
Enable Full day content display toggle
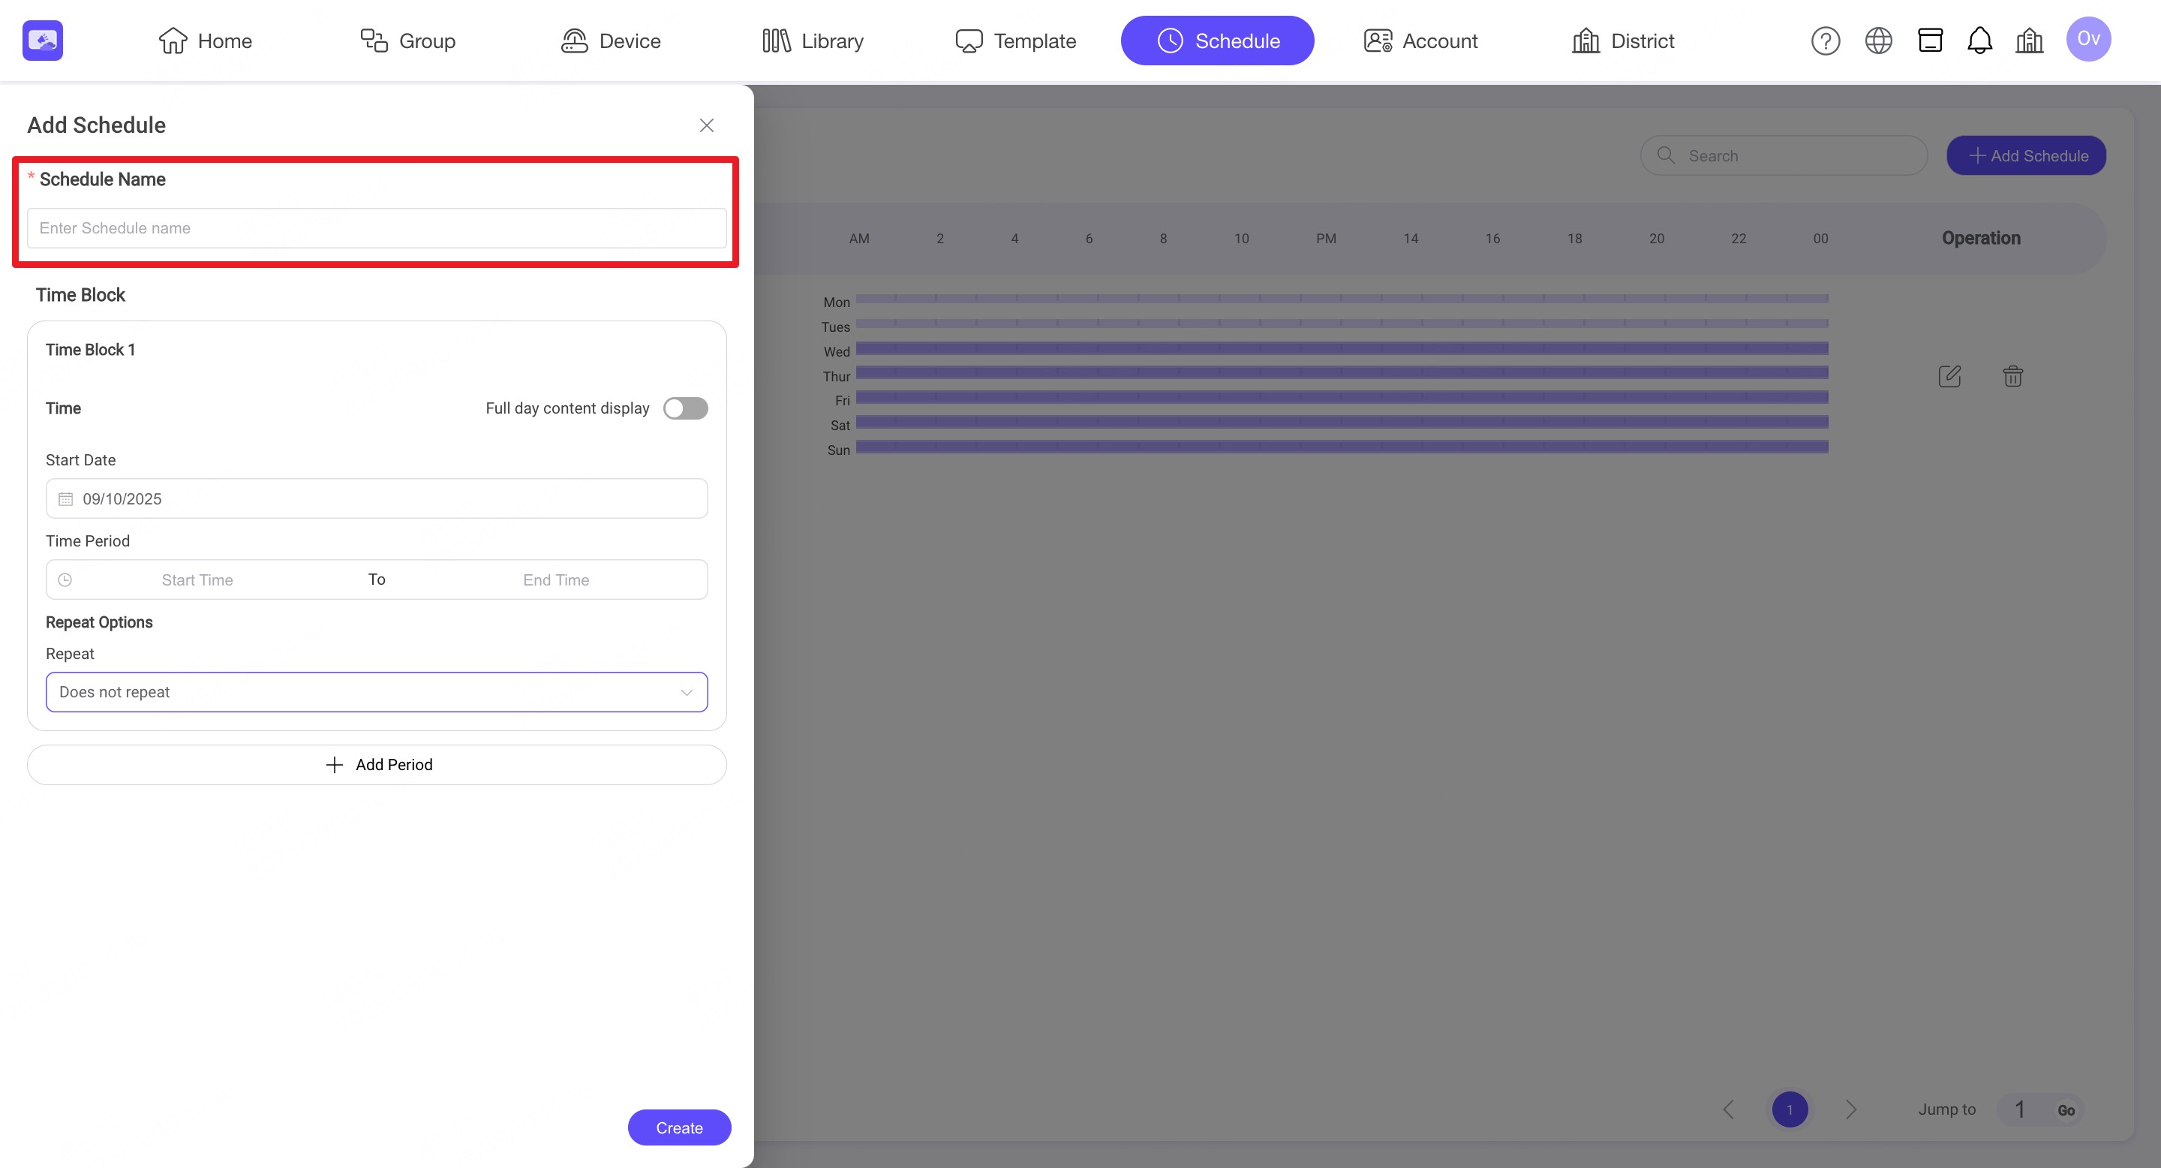(685, 408)
